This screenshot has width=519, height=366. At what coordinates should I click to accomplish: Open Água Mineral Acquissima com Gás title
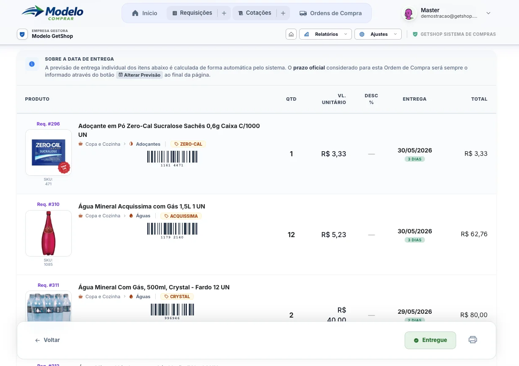(x=142, y=206)
